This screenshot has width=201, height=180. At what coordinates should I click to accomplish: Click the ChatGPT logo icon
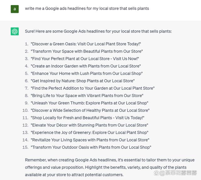15,31
